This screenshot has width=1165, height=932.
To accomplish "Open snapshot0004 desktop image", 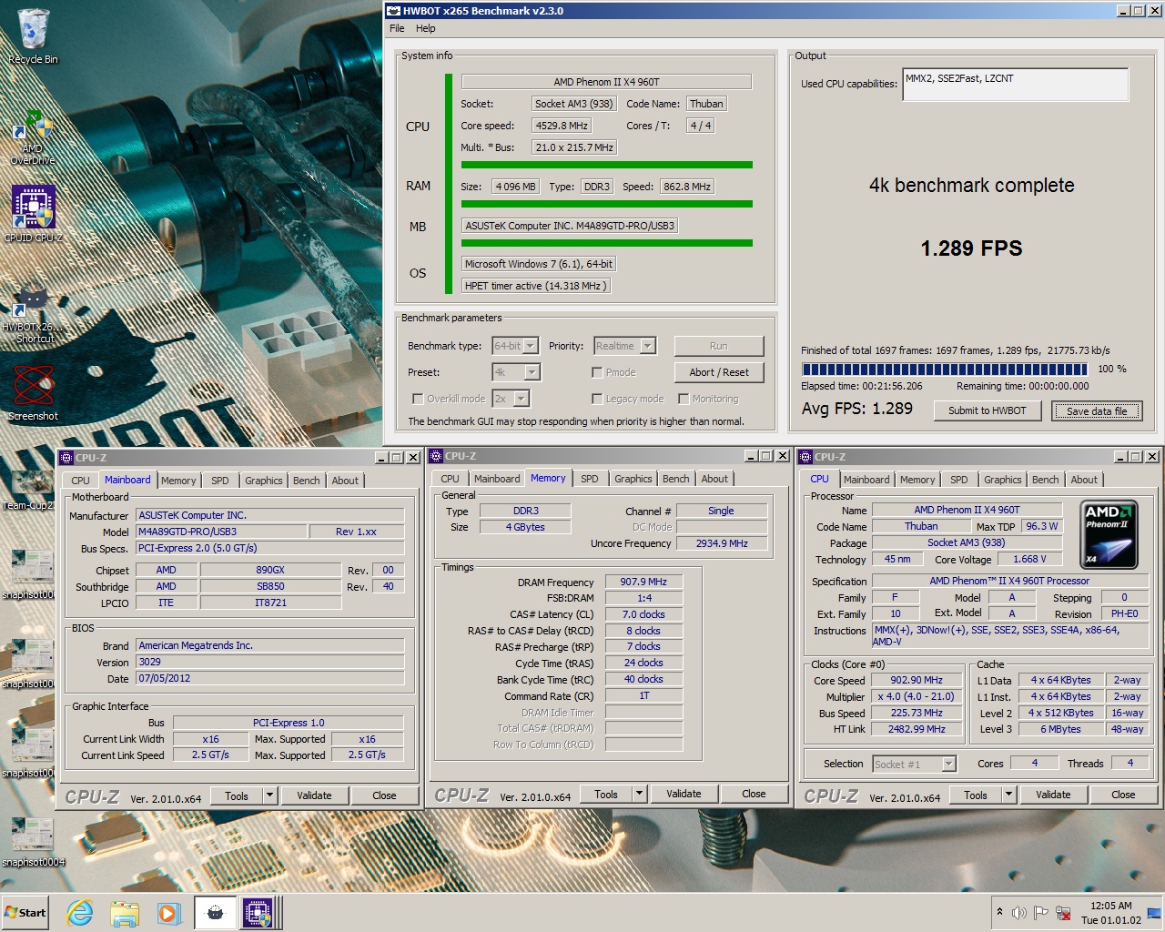I will [33, 842].
